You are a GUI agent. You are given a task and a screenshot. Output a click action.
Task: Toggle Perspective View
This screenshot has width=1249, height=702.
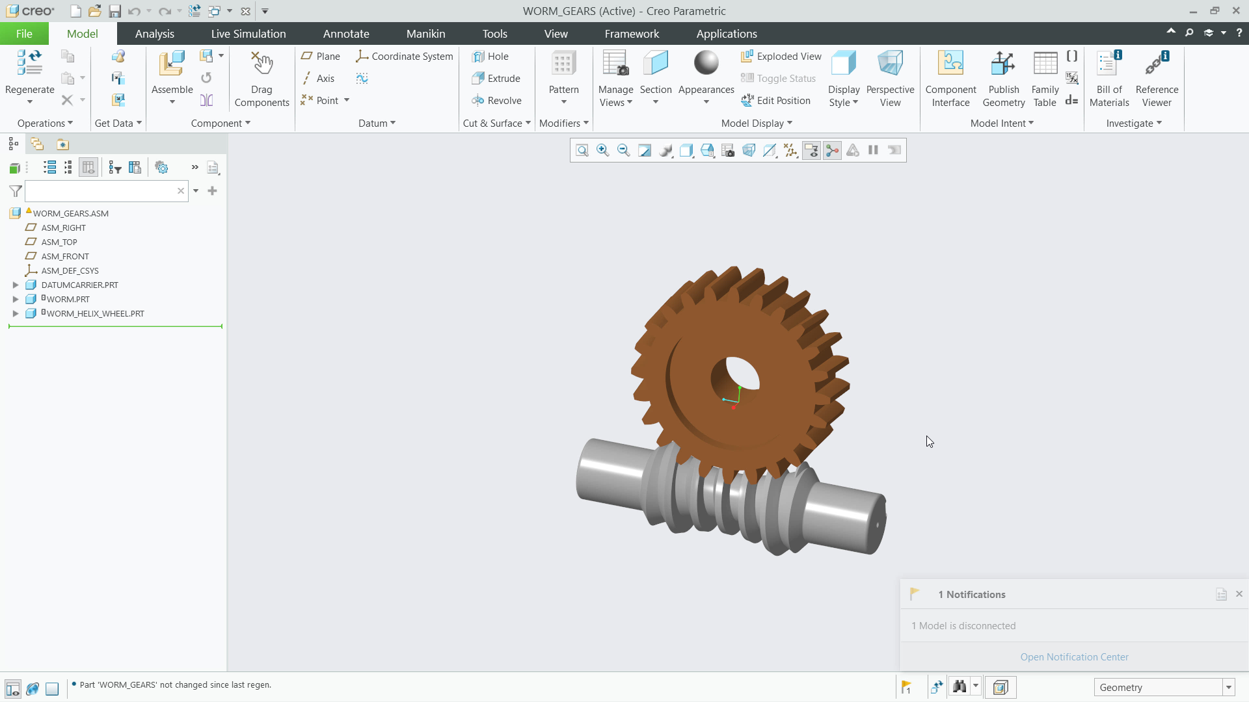click(890, 79)
